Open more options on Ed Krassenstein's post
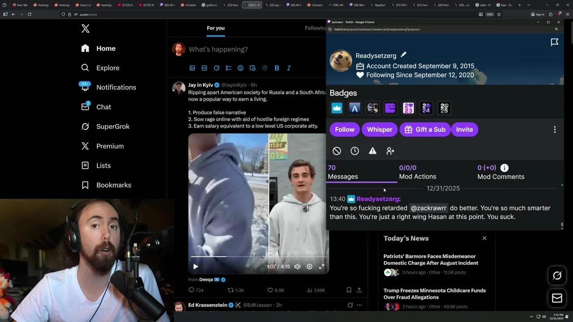573x322 pixels. pyautogui.click(x=359, y=305)
